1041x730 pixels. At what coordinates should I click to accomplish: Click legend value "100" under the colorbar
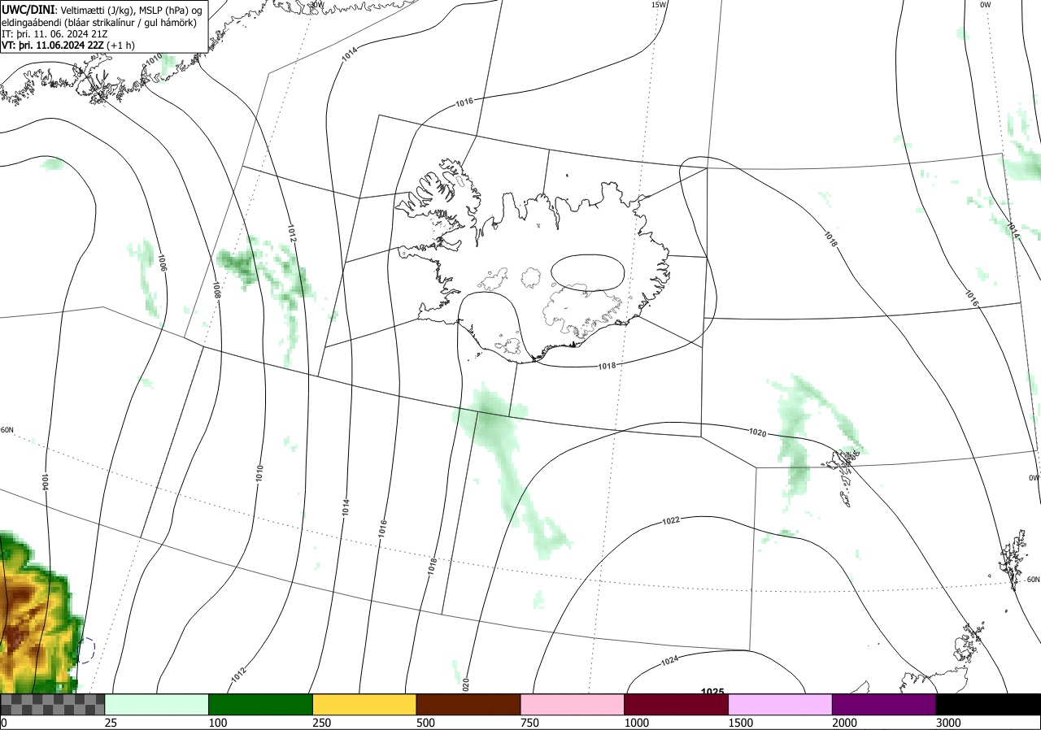click(x=218, y=723)
